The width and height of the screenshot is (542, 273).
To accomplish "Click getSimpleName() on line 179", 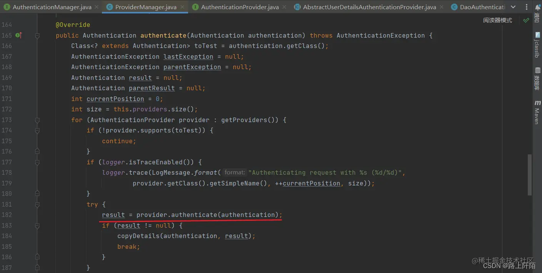I will (238, 183).
